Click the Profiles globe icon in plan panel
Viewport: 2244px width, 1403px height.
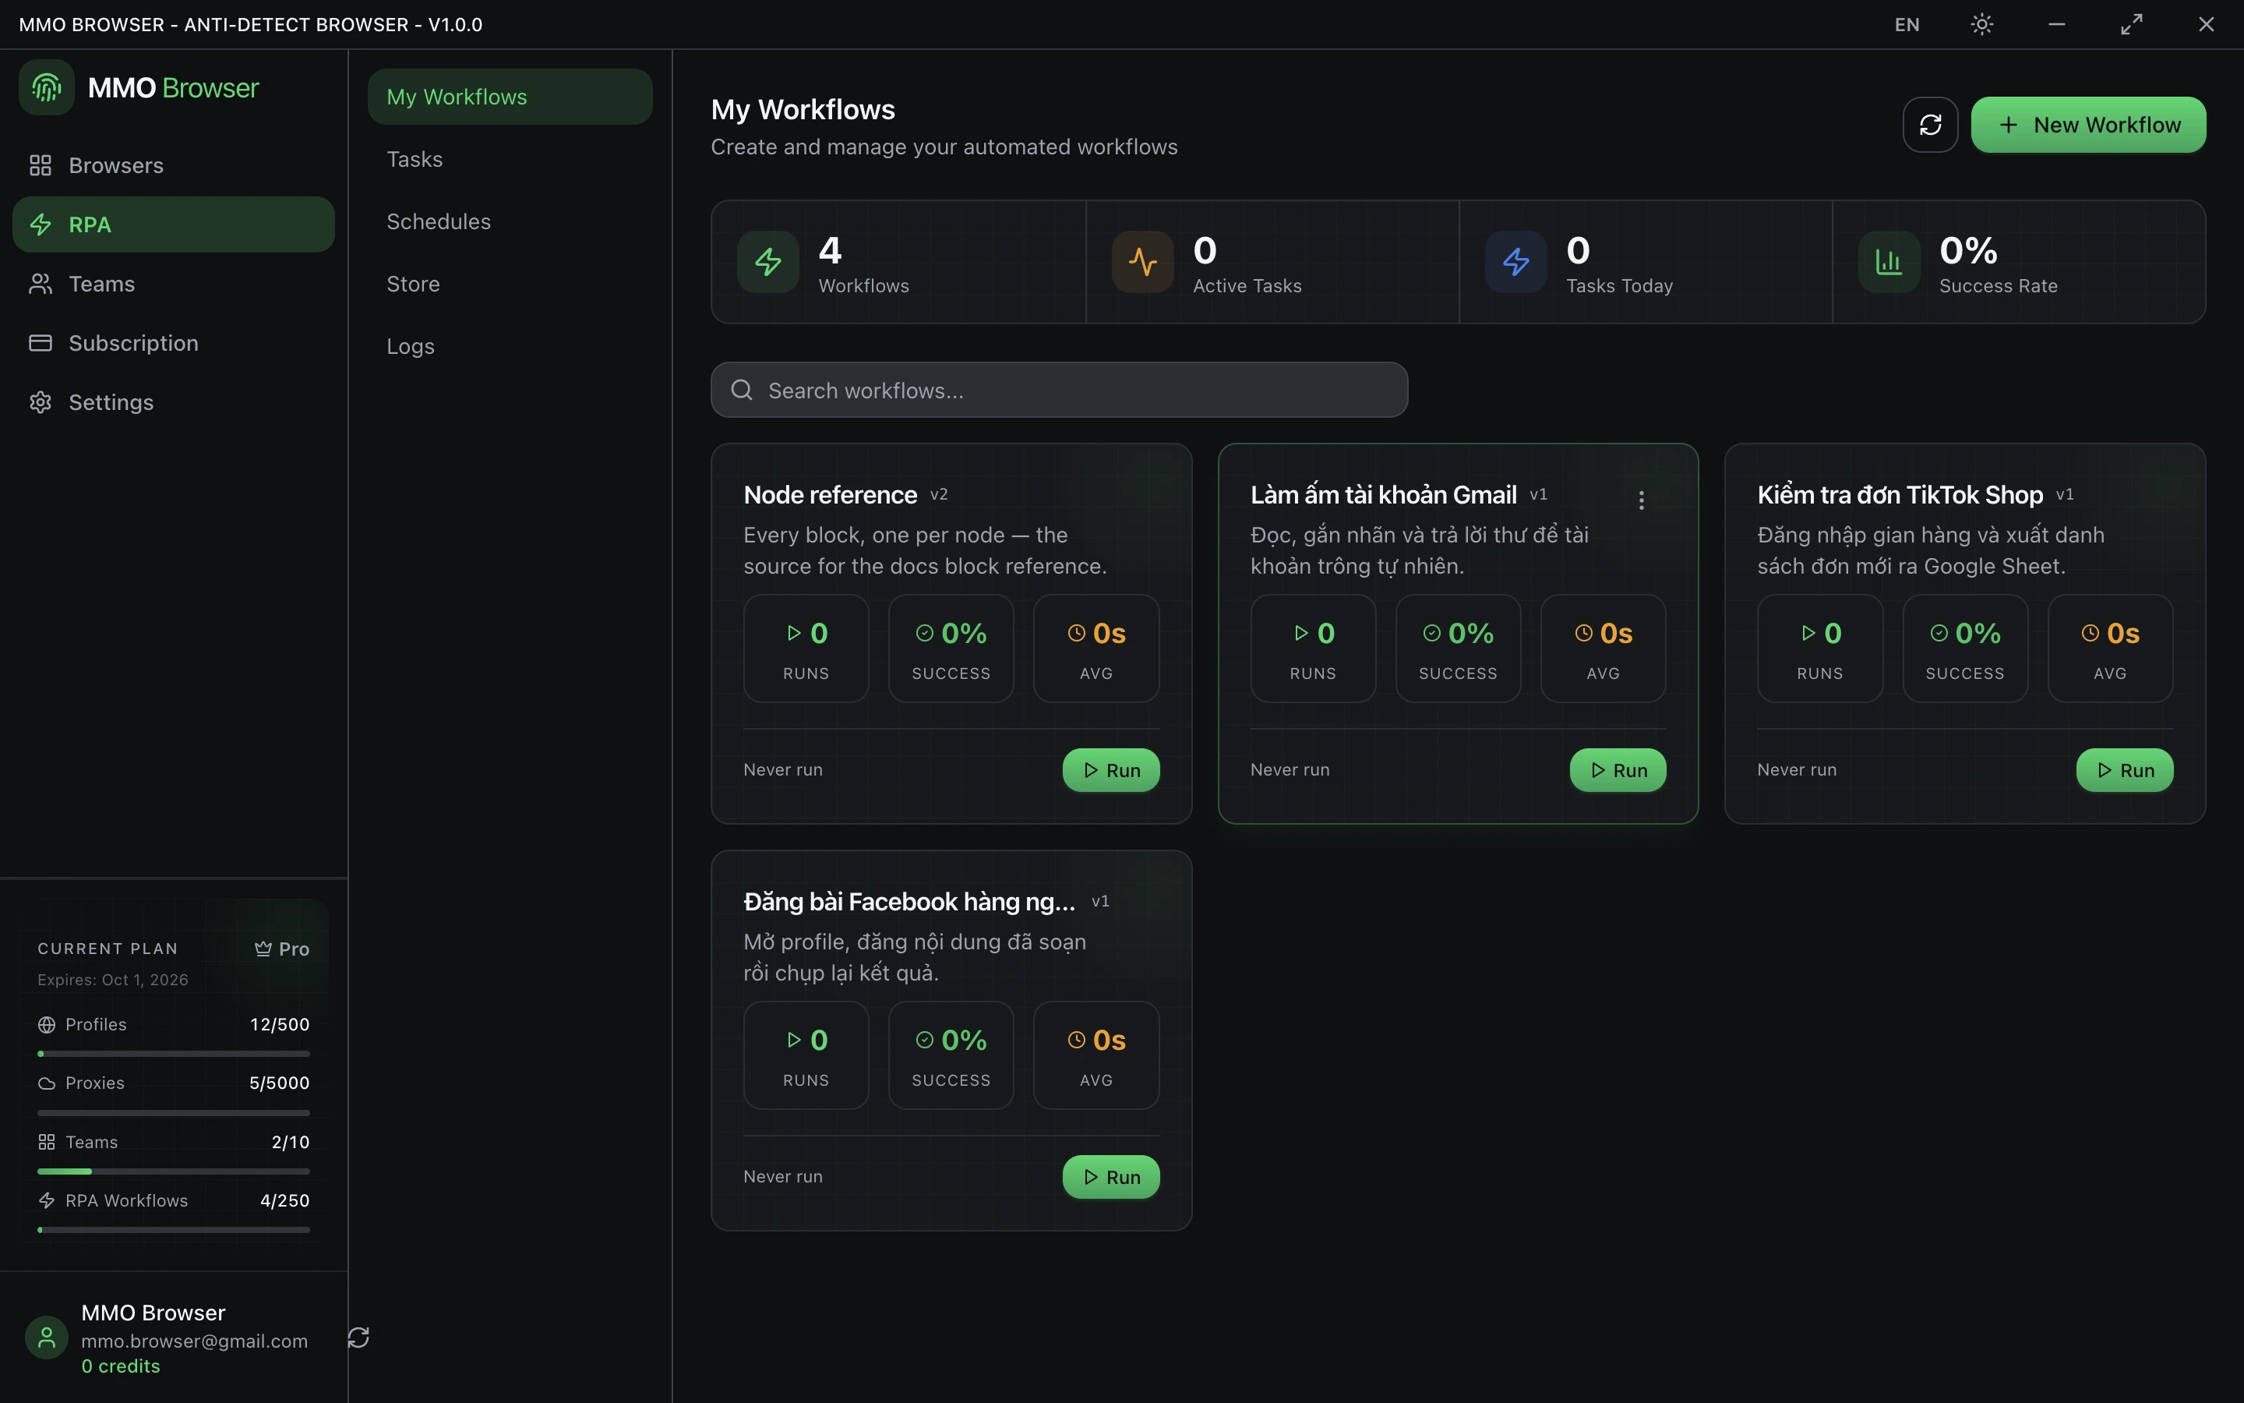click(47, 1024)
